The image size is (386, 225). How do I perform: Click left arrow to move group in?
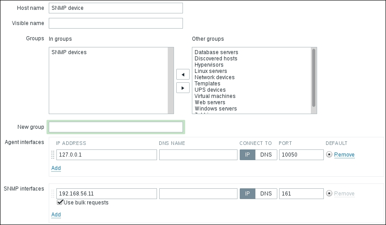click(x=182, y=74)
